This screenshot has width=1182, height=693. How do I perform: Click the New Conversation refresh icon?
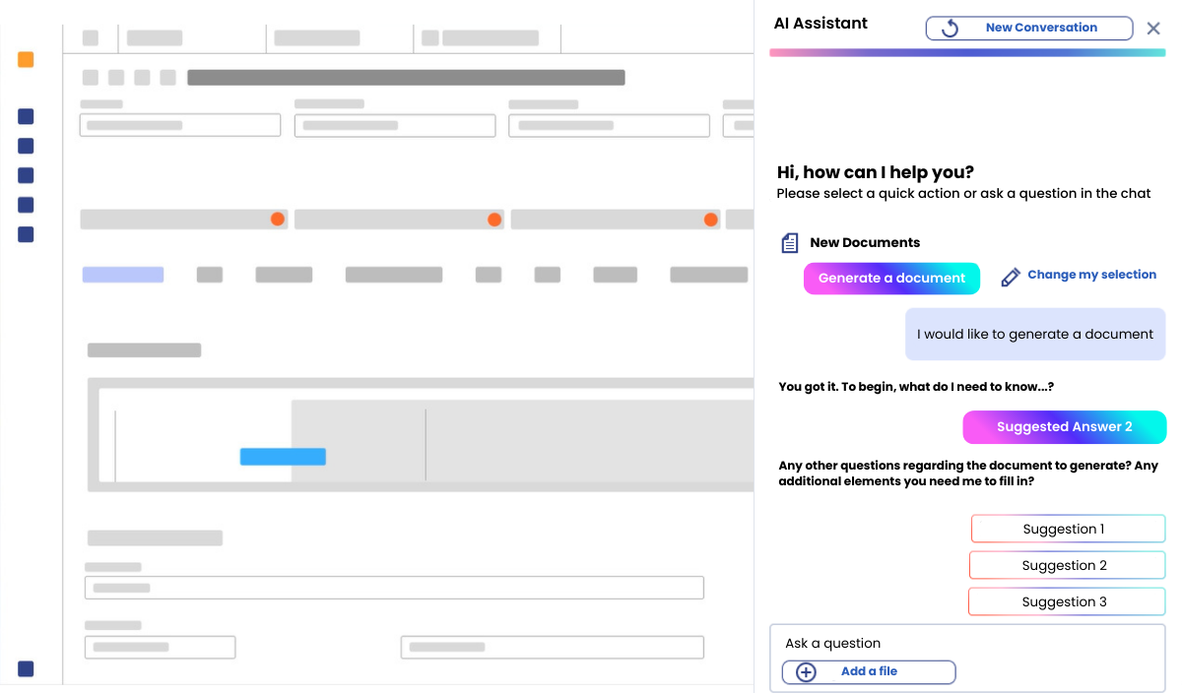click(x=950, y=29)
